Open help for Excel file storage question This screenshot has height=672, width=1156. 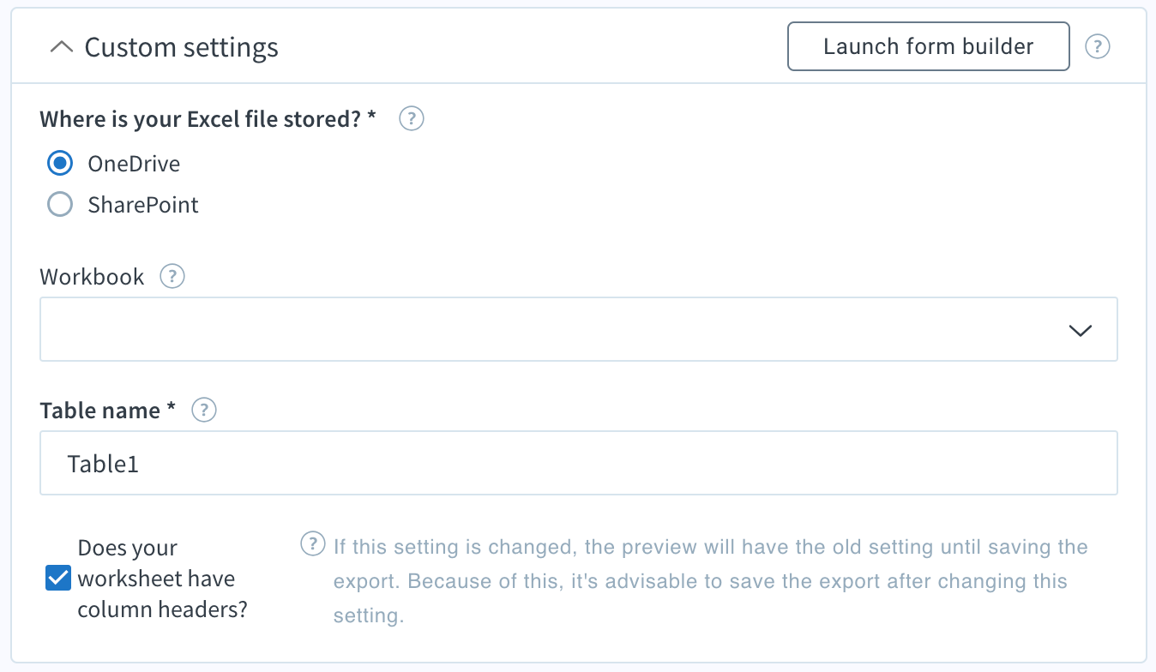412,118
